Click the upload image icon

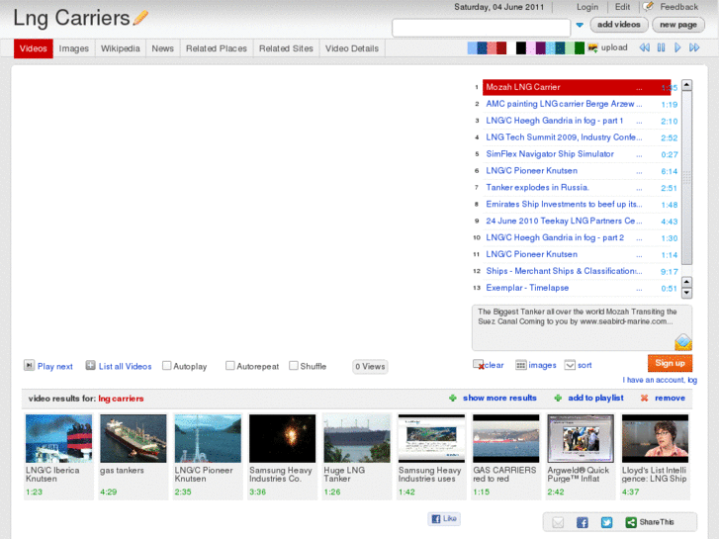592,47
